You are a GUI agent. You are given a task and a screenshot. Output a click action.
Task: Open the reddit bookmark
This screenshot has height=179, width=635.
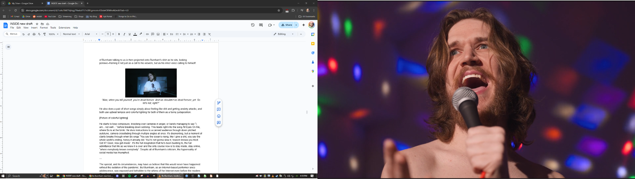pyautogui.click(x=38, y=17)
